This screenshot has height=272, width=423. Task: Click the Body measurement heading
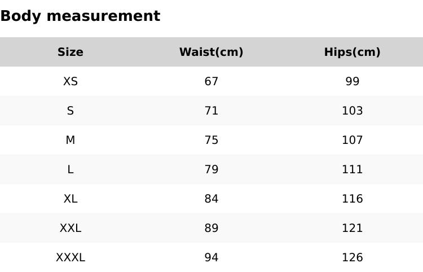(x=80, y=16)
